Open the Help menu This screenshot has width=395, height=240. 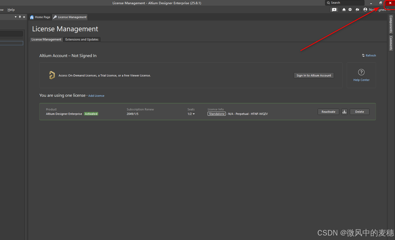[11, 10]
